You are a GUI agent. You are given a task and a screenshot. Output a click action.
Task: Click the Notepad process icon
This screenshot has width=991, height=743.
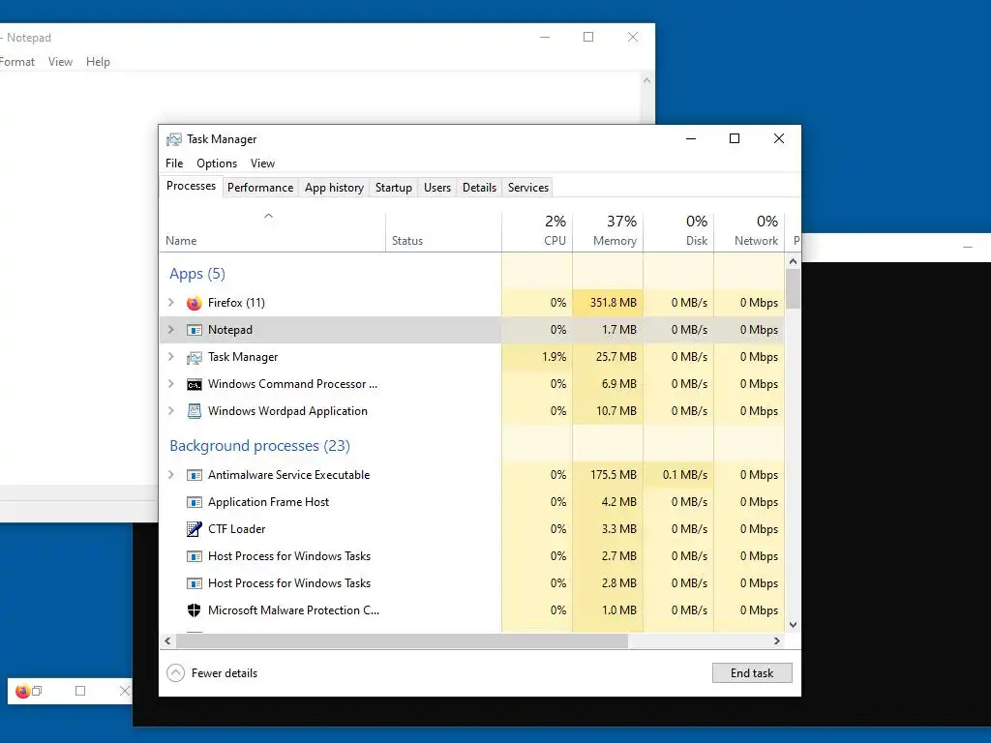194,330
